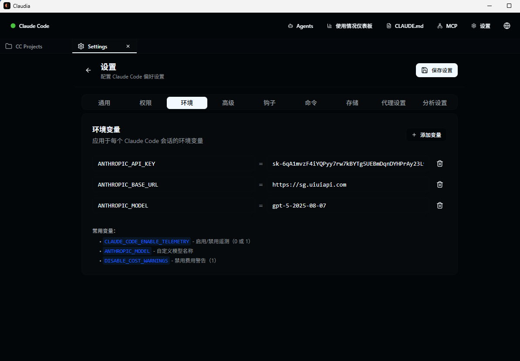Click the blue ANTHROPIC_MODEL hint in 常用变量
The height and width of the screenshot is (361, 520).
point(127,251)
